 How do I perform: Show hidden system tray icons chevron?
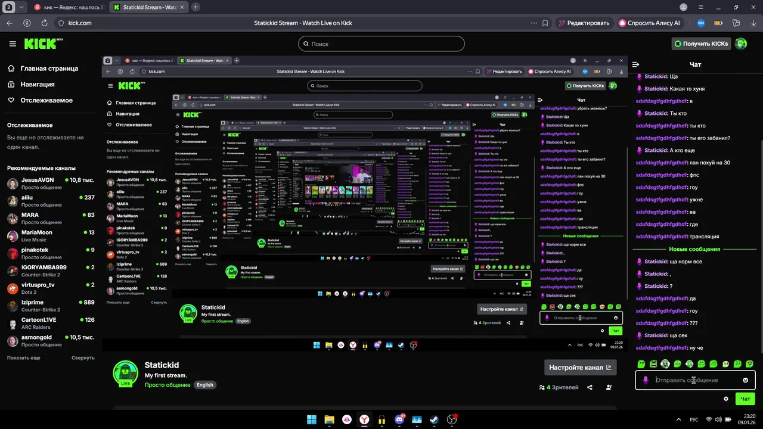coord(677,419)
